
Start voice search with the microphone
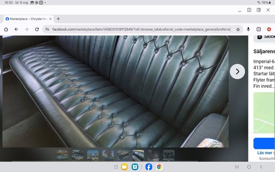click(x=248, y=29)
